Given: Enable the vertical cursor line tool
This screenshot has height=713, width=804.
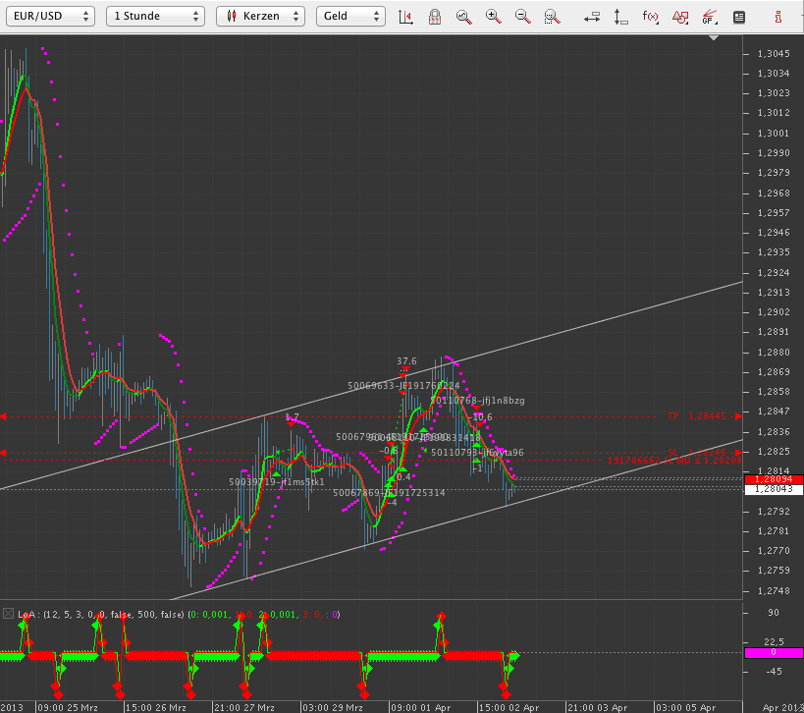Looking at the screenshot, I should point(621,17).
